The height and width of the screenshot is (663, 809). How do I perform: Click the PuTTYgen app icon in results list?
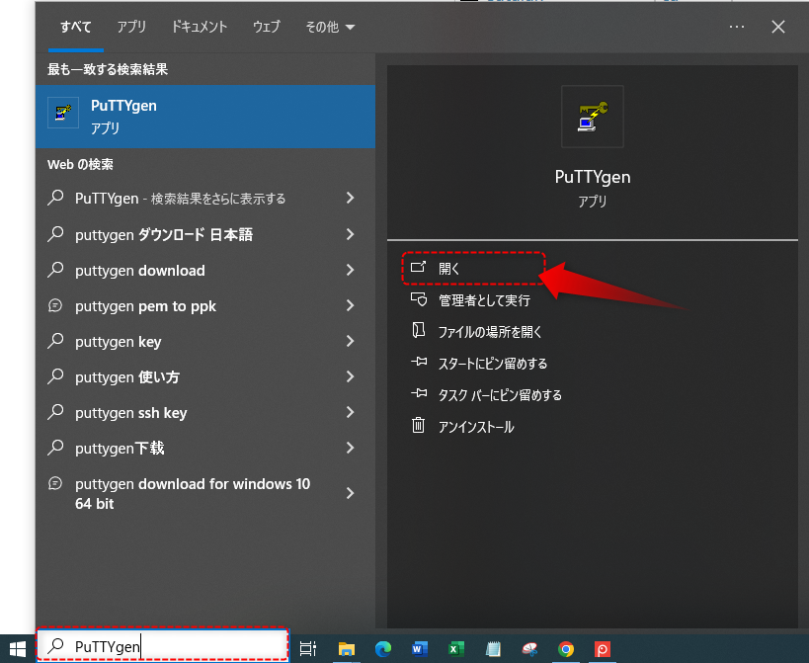[63, 112]
